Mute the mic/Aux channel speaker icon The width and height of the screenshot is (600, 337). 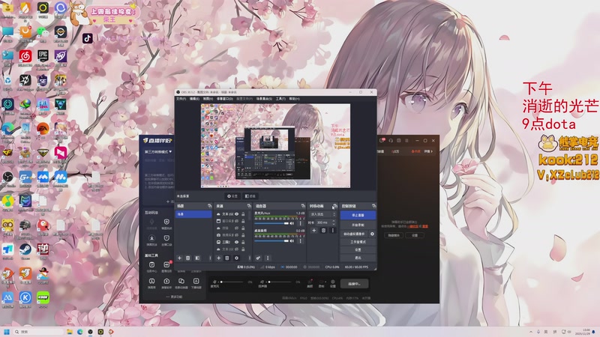292,223
